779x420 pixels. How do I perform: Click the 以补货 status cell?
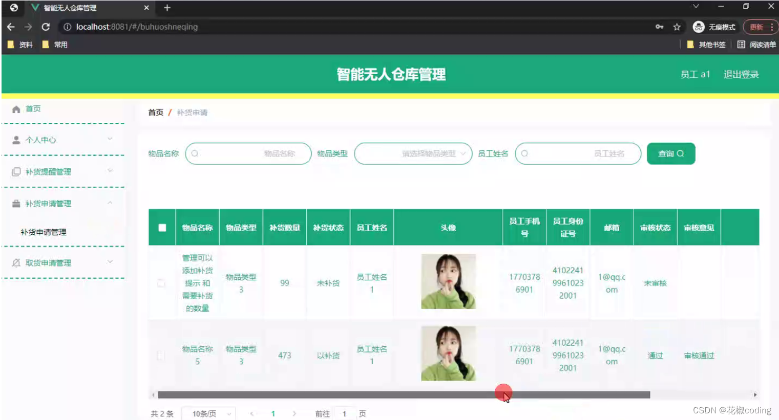click(328, 356)
